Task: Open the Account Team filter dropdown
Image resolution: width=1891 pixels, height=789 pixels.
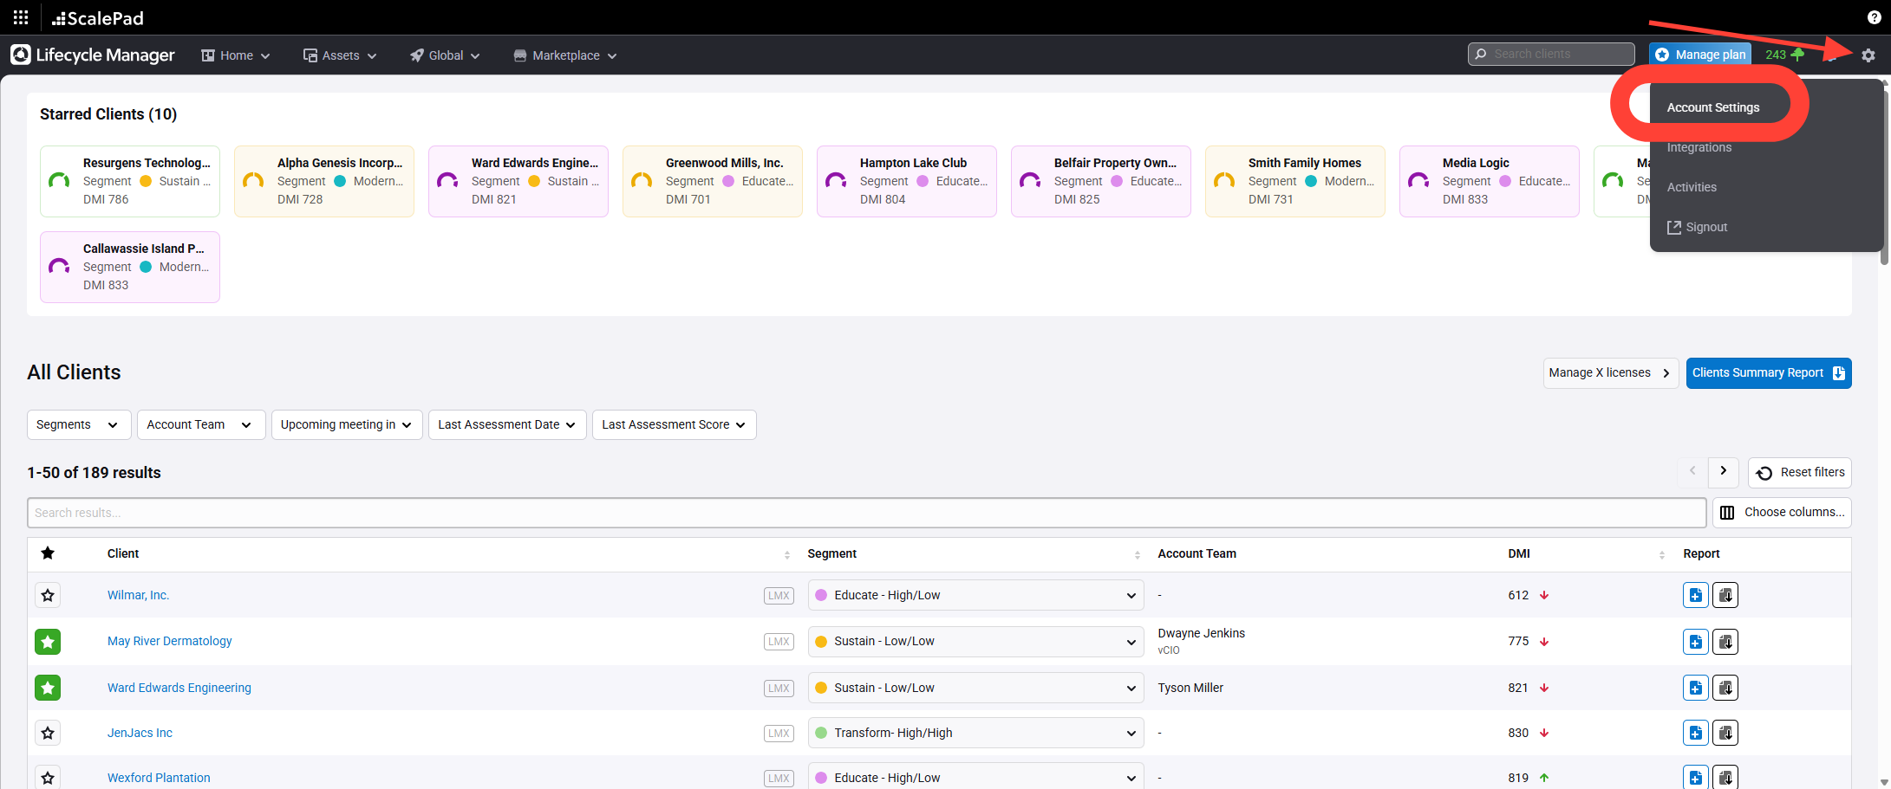Action: coord(199,424)
